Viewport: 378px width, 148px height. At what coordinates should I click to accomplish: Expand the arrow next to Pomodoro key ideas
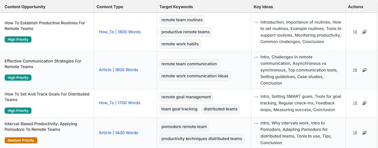pyautogui.click(x=256, y=123)
